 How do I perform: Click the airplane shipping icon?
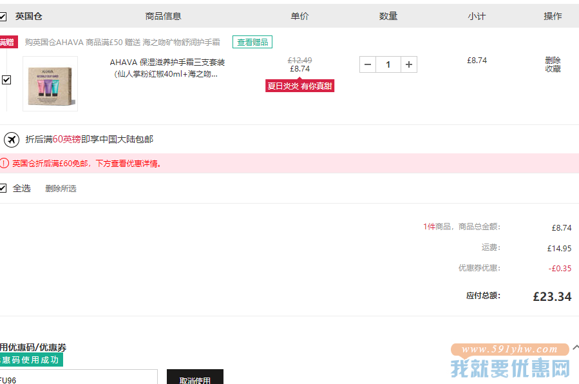(x=12, y=140)
